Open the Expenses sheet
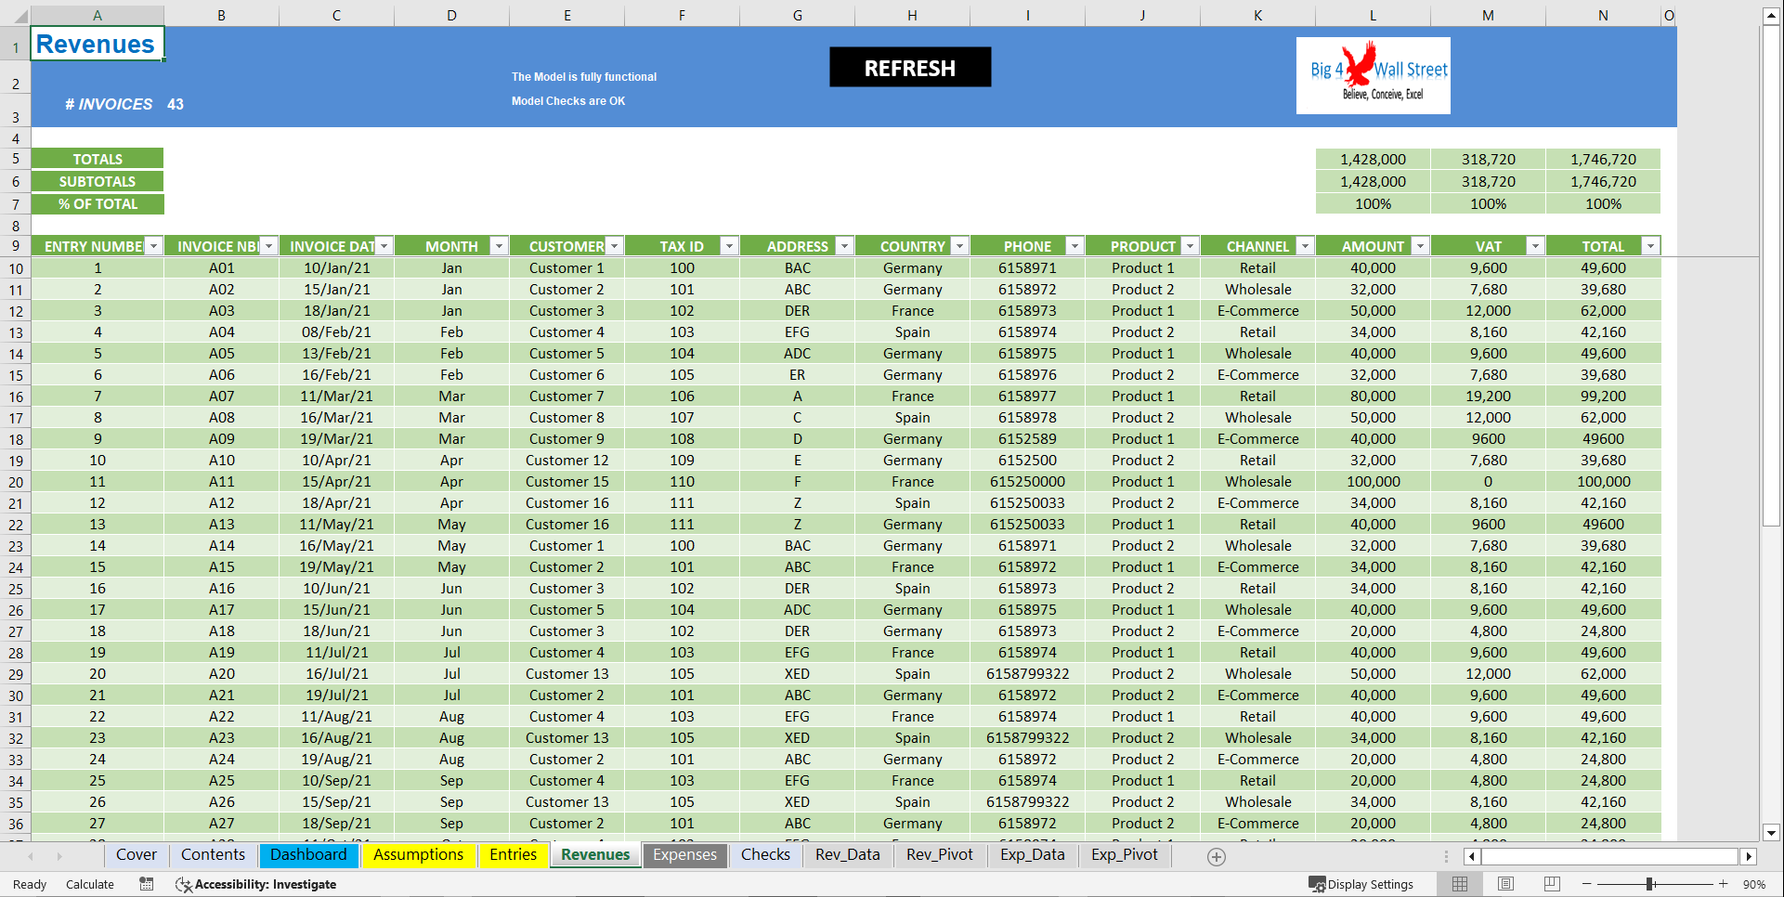 pos(684,855)
